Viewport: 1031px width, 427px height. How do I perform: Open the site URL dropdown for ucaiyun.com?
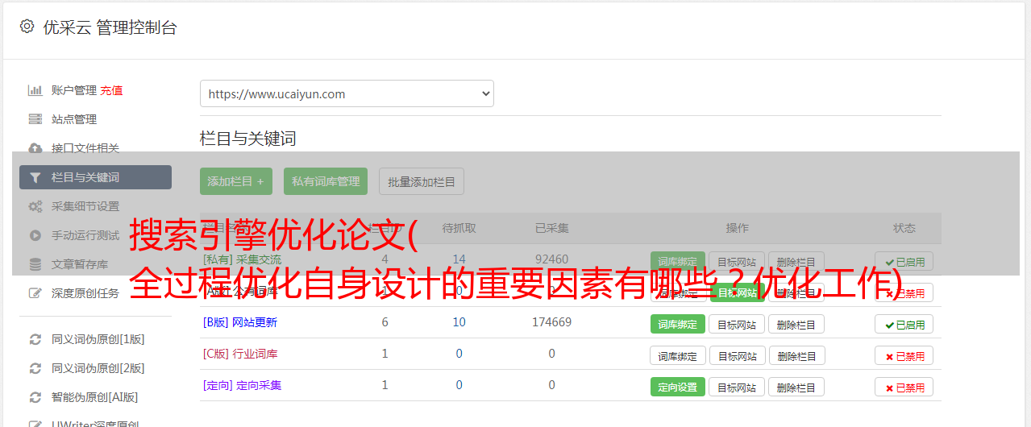click(x=347, y=93)
